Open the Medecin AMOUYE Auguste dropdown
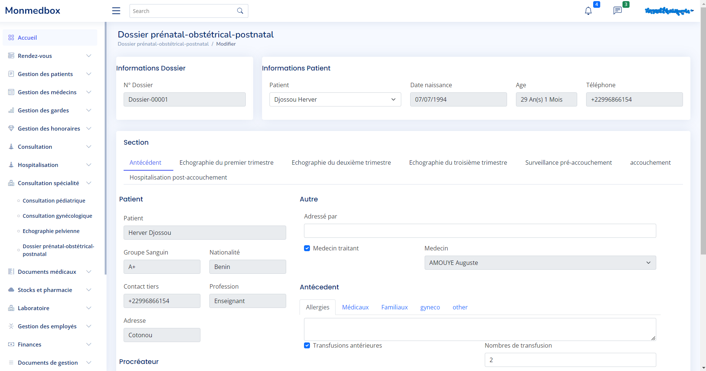706x371 pixels. (540, 263)
